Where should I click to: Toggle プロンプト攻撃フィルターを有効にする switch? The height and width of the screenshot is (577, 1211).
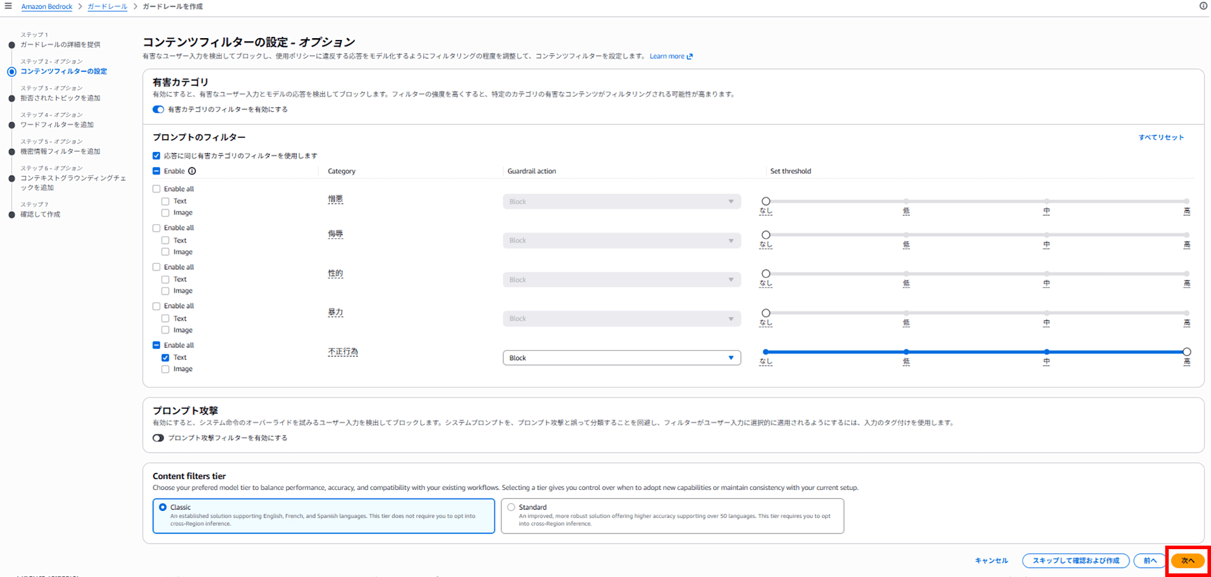tap(158, 438)
